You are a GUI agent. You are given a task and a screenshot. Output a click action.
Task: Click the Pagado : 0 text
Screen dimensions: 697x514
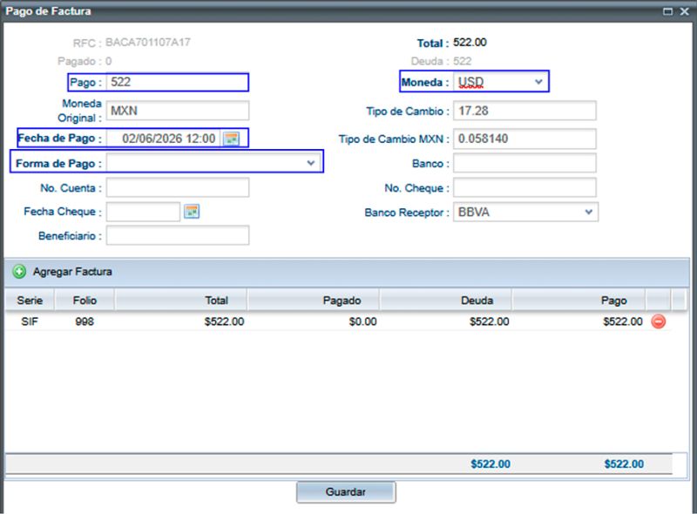click(x=85, y=61)
